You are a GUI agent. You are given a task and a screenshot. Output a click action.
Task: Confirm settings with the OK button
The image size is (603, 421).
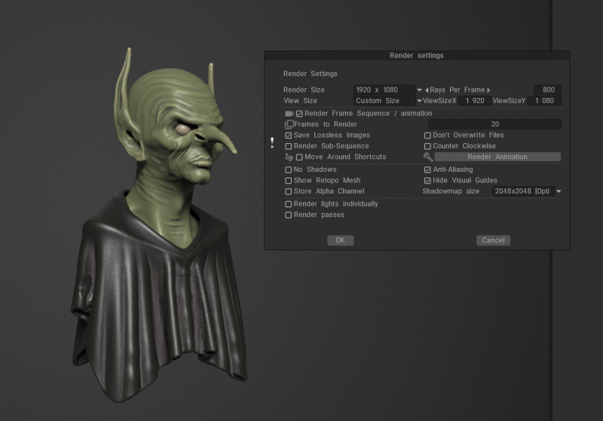(341, 240)
